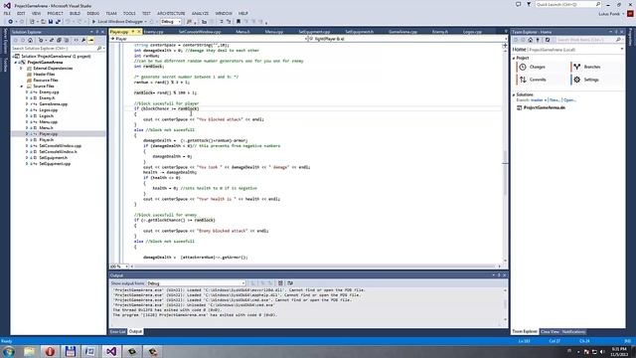Click the Home icon in Solution Explorer
This screenshot has width=636, height=358.
pos(30,40)
